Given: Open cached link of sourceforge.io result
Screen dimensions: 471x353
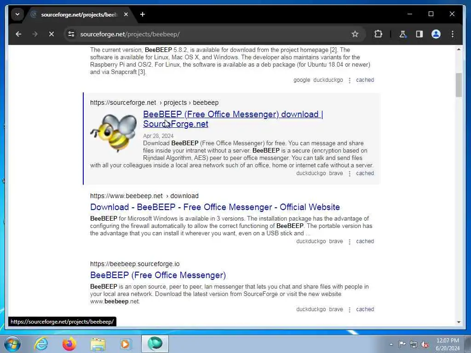Looking at the screenshot, I should (x=365, y=309).
